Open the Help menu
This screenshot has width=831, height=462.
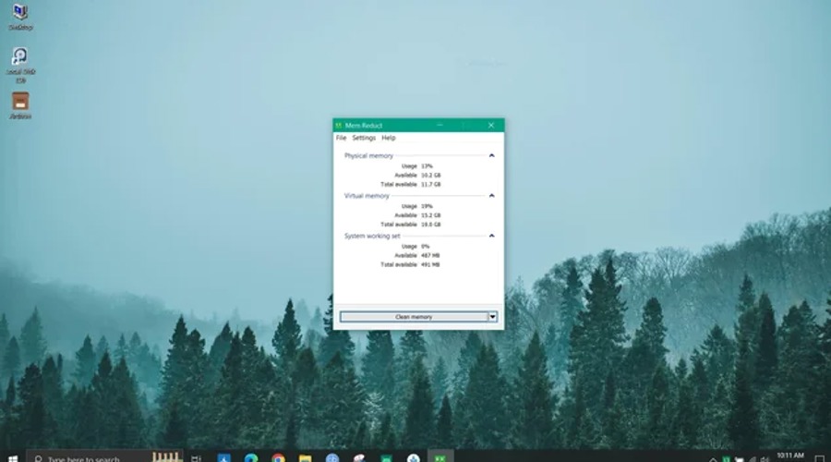pos(389,138)
